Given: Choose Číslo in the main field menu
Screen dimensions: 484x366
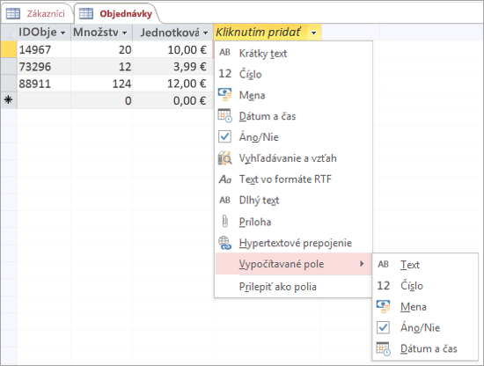Looking at the screenshot, I should tap(293, 75).
